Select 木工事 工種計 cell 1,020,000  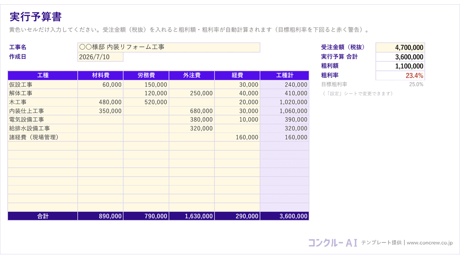(x=285, y=102)
